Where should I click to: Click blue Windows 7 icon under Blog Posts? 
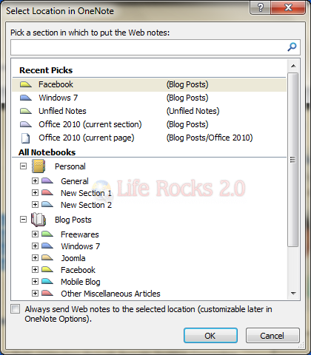pyautogui.click(x=47, y=246)
